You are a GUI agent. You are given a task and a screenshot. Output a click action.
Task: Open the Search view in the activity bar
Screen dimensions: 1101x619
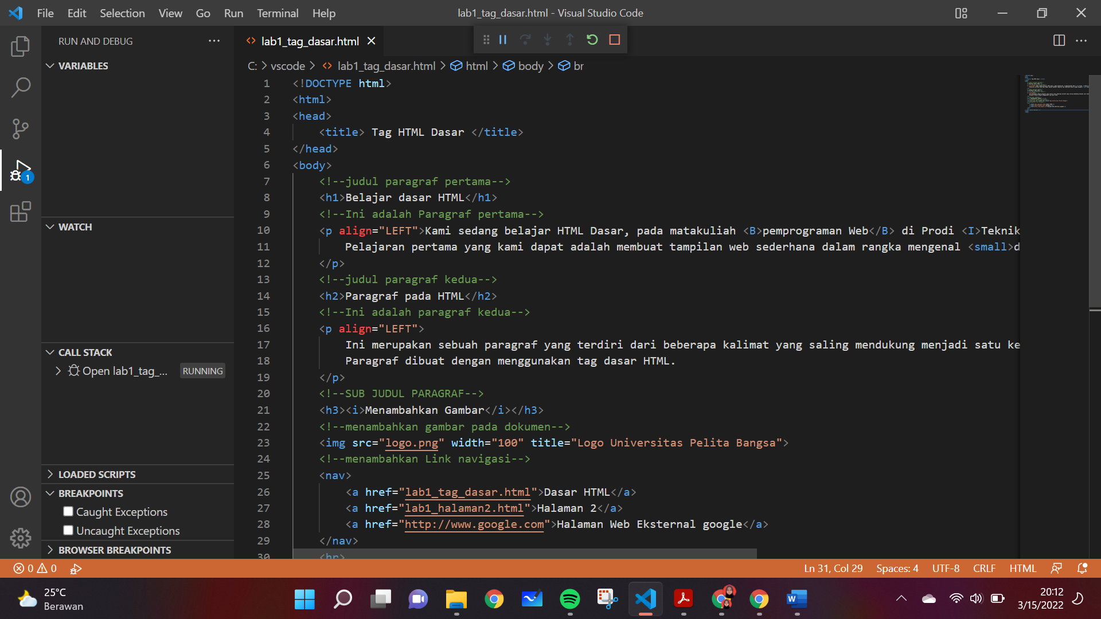21,87
